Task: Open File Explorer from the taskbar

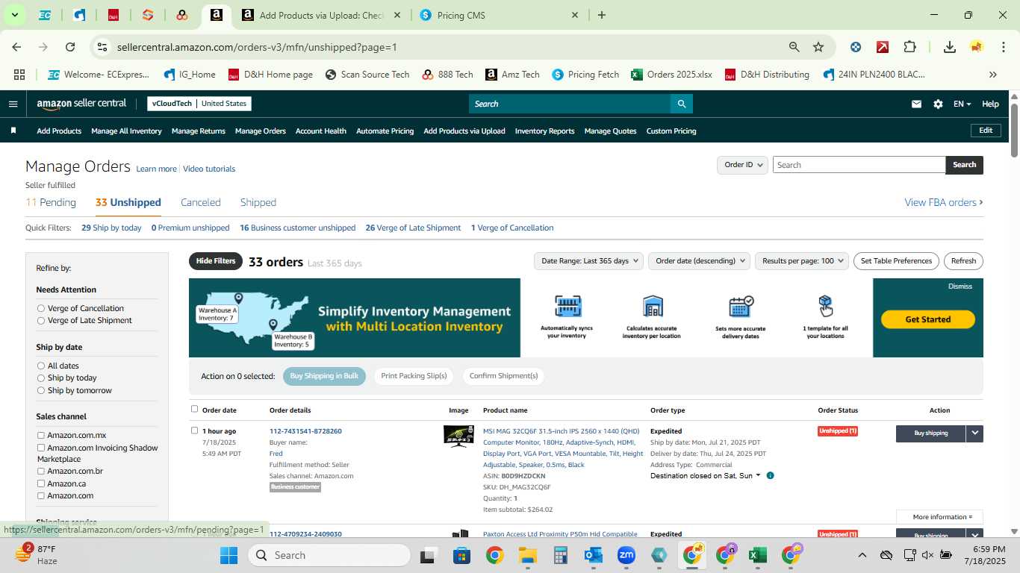Action: click(528, 555)
